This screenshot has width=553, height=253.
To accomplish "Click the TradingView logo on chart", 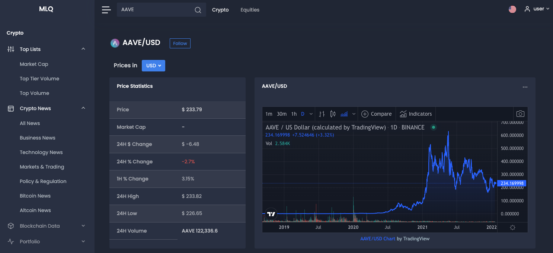I will [271, 214].
